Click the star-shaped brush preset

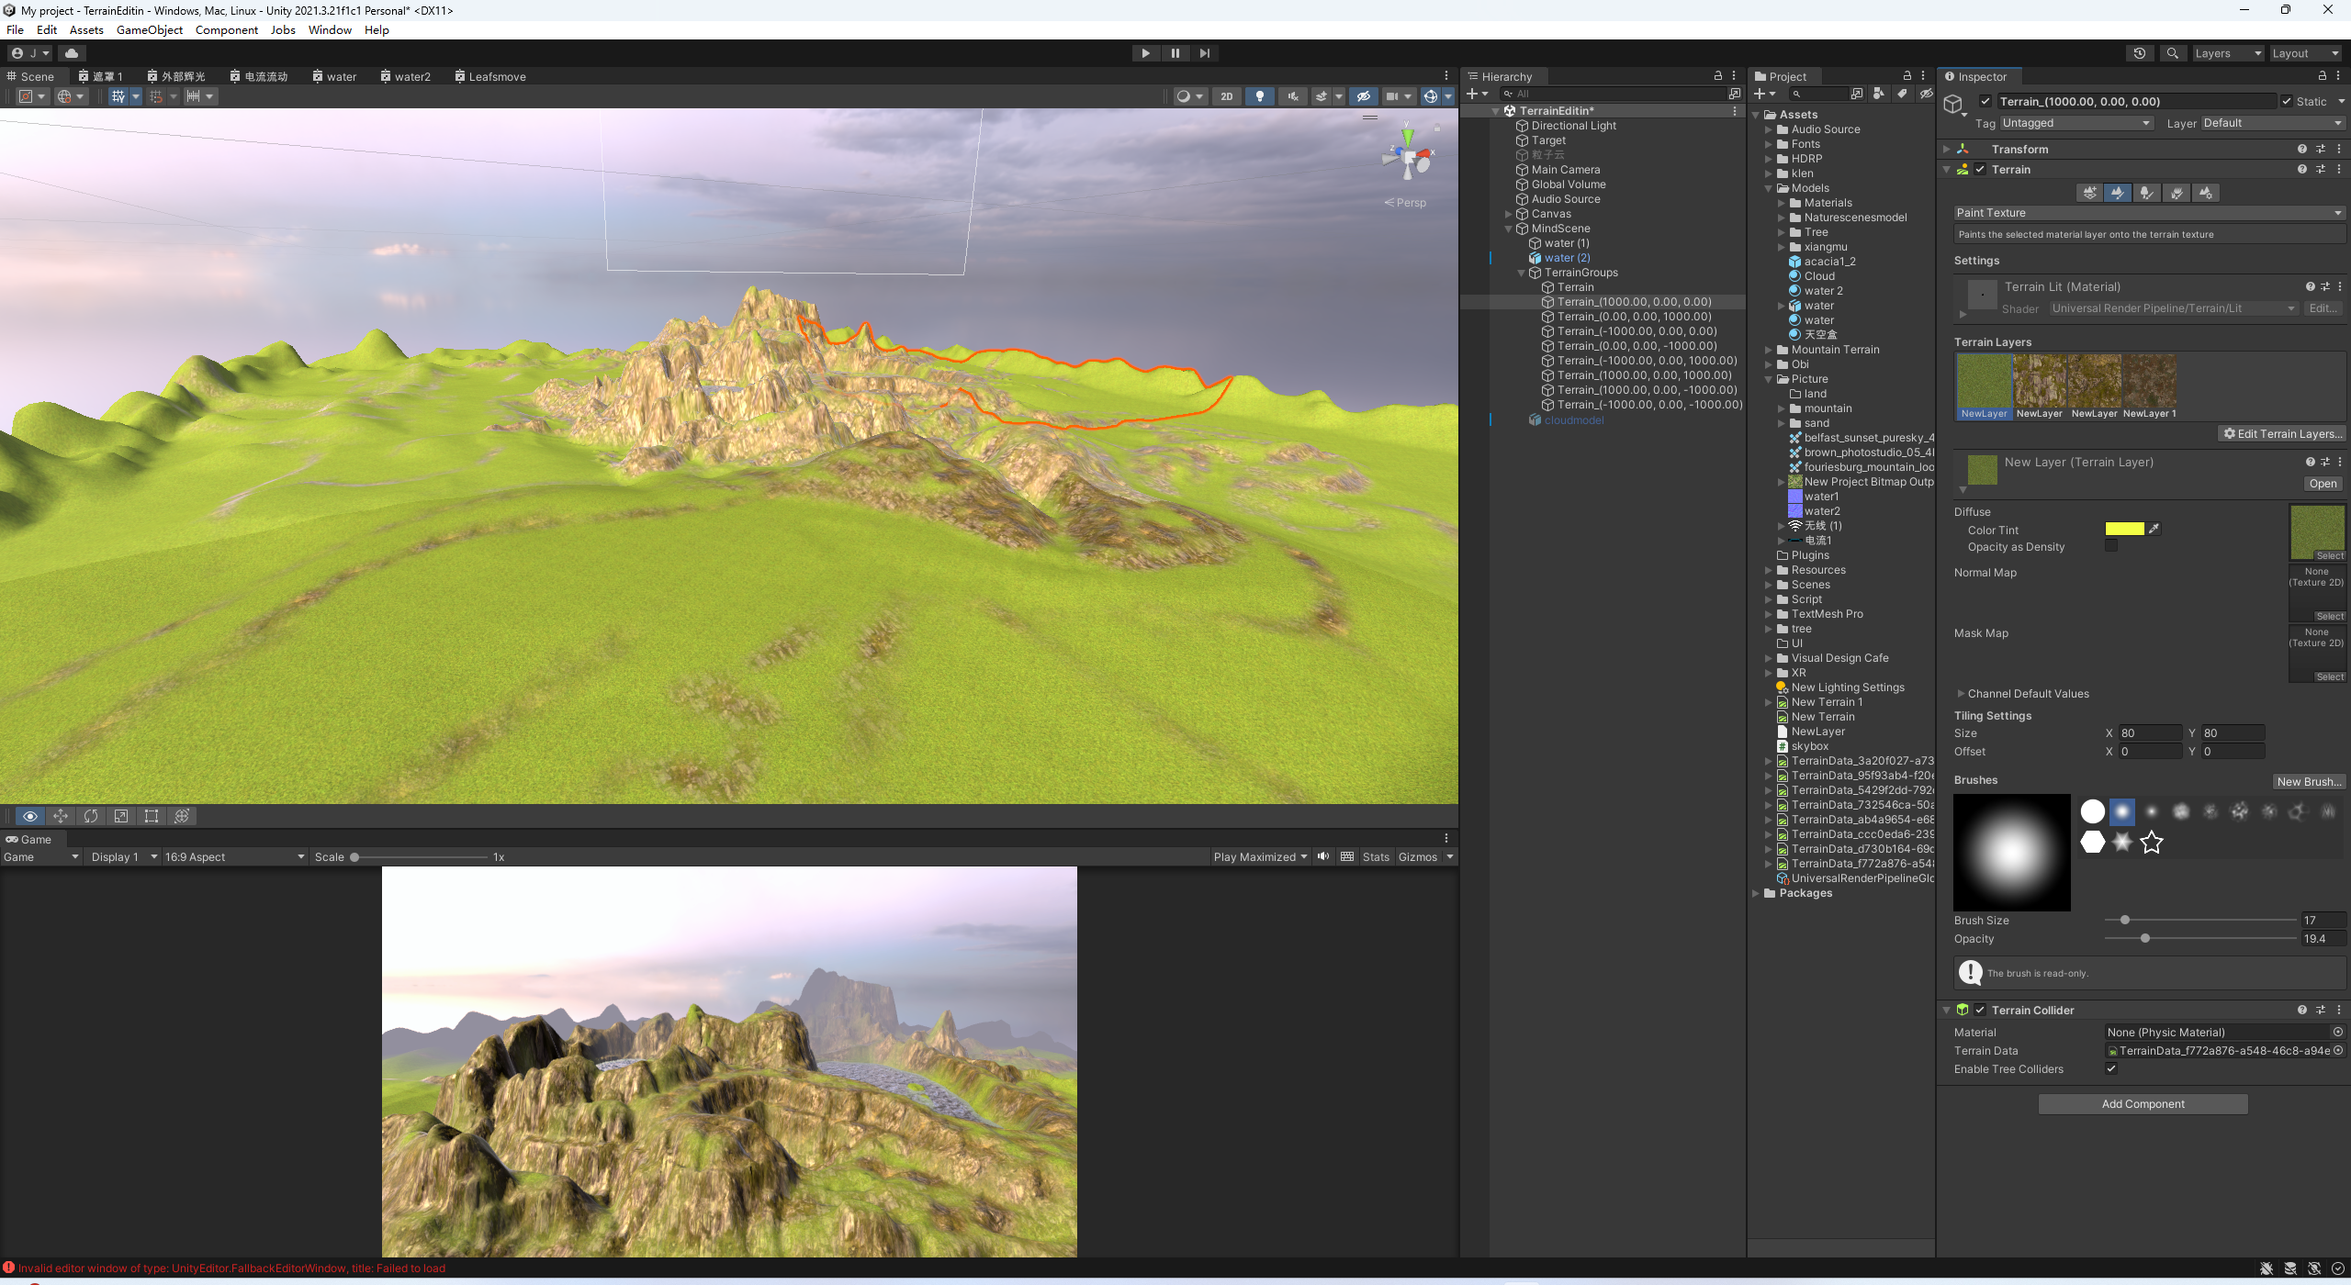(2152, 842)
